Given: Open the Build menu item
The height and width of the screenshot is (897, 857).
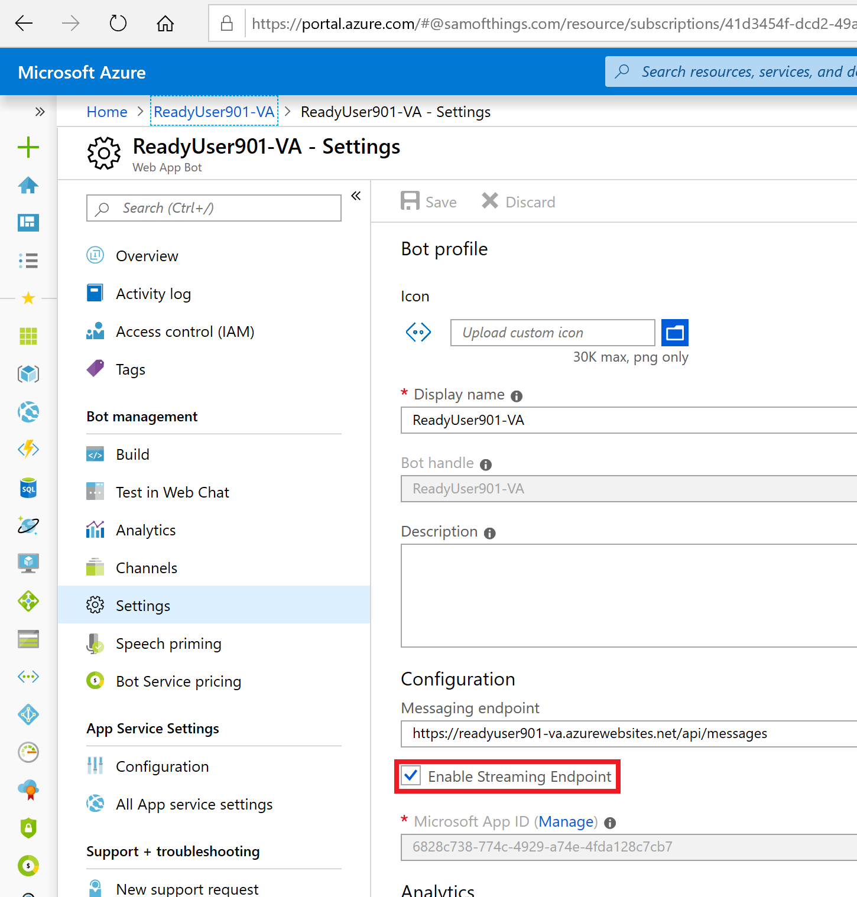Looking at the screenshot, I should 214,454.
